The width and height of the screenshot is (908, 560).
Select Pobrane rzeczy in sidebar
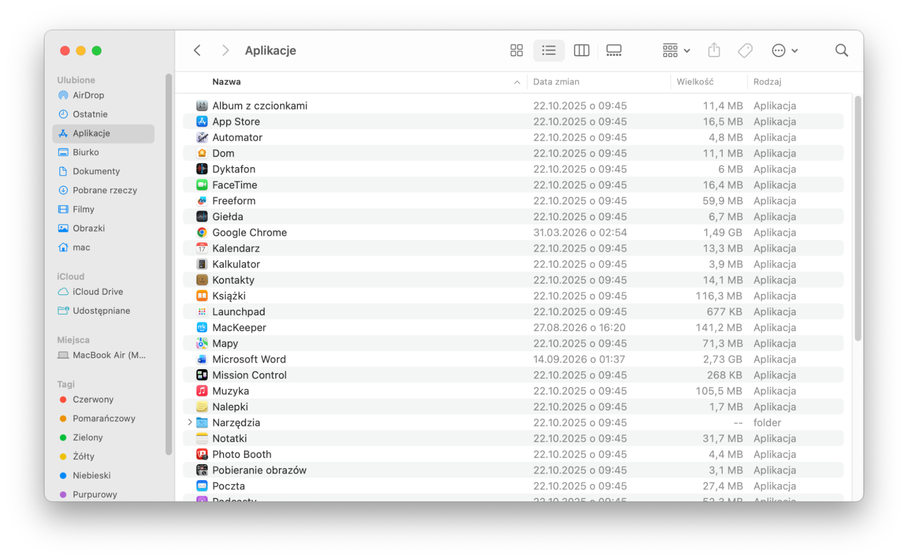click(104, 191)
